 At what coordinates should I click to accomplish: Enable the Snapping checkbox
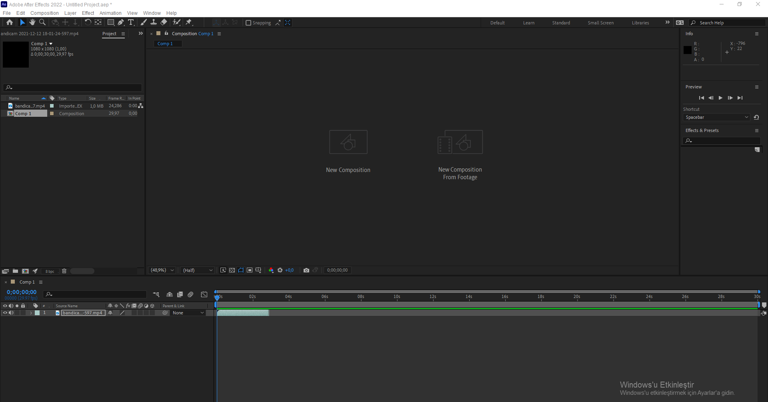coord(248,23)
